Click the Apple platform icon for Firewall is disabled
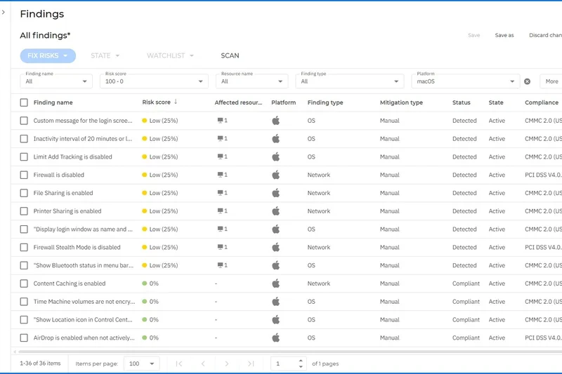This screenshot has width=562, height=374. click(x=276, y=175)
